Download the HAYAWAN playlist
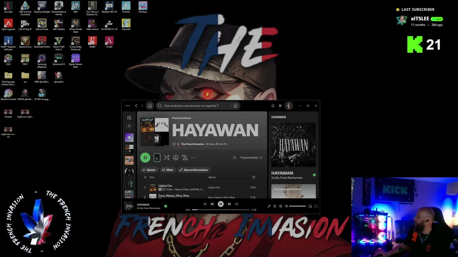This screenshot has height=257, width=458. [176, 157]
